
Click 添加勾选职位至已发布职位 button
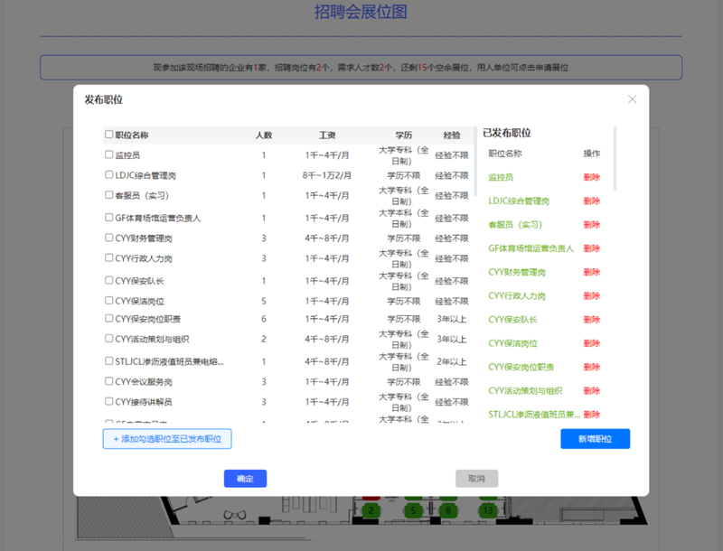point(167,438)
